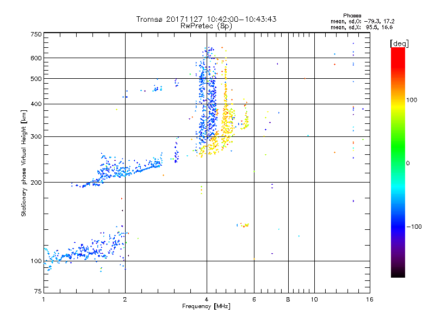
Task: Click the "mean, sd,O: -79.3, 17.2" text
Action: coord(362,21)
